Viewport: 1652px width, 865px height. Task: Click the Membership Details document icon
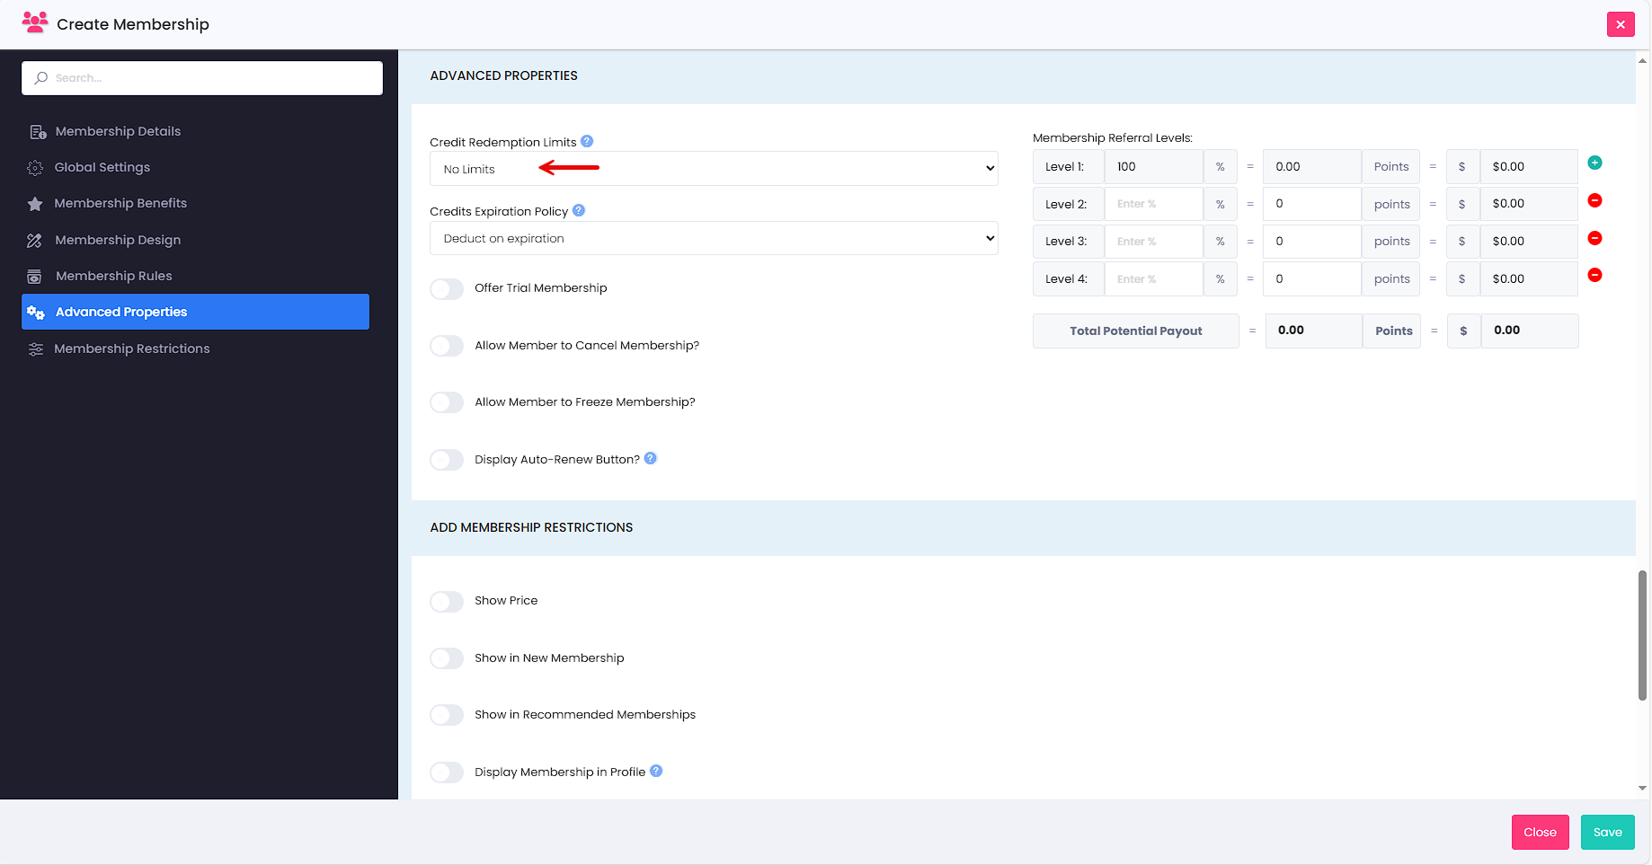pyautogui.click(x=37, y=132)
